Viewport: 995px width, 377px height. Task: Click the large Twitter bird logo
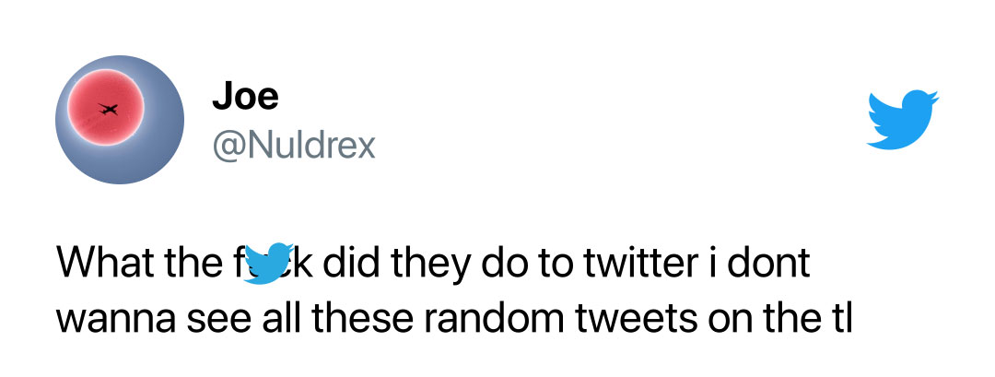pyautogui.click(x=902, y=120)
